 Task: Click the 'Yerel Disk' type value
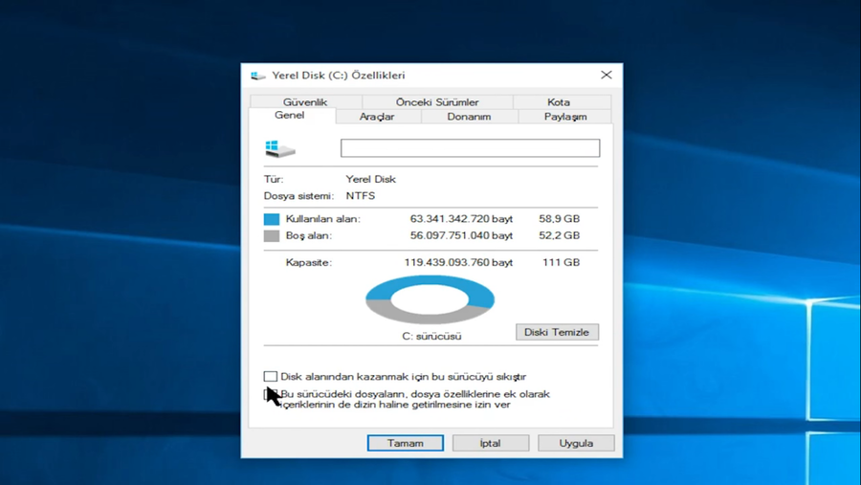[x=370, y=179]
